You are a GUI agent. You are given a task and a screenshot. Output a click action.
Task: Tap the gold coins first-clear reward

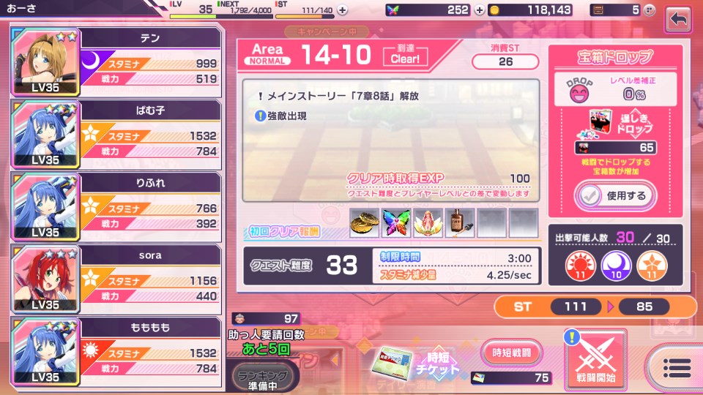364,222
